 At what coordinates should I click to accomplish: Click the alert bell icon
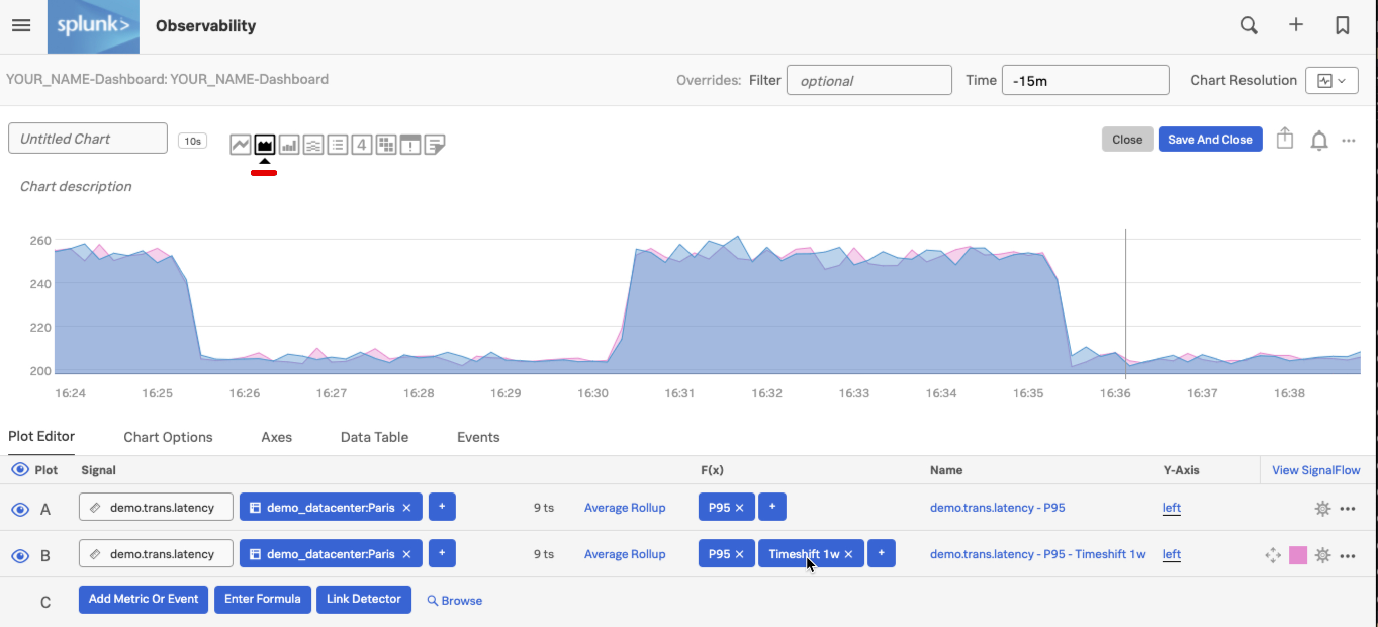tap(1318, 140)
